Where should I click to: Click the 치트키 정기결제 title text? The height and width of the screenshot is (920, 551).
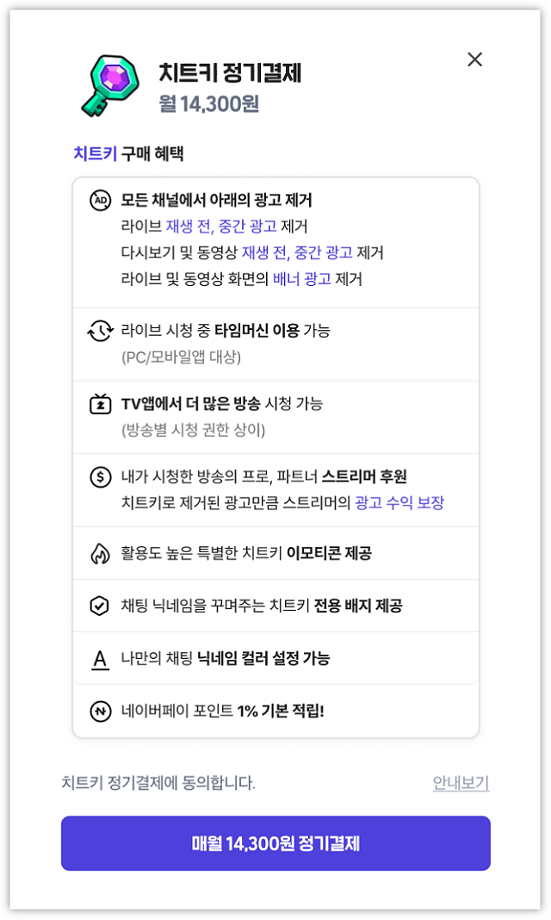230,72
